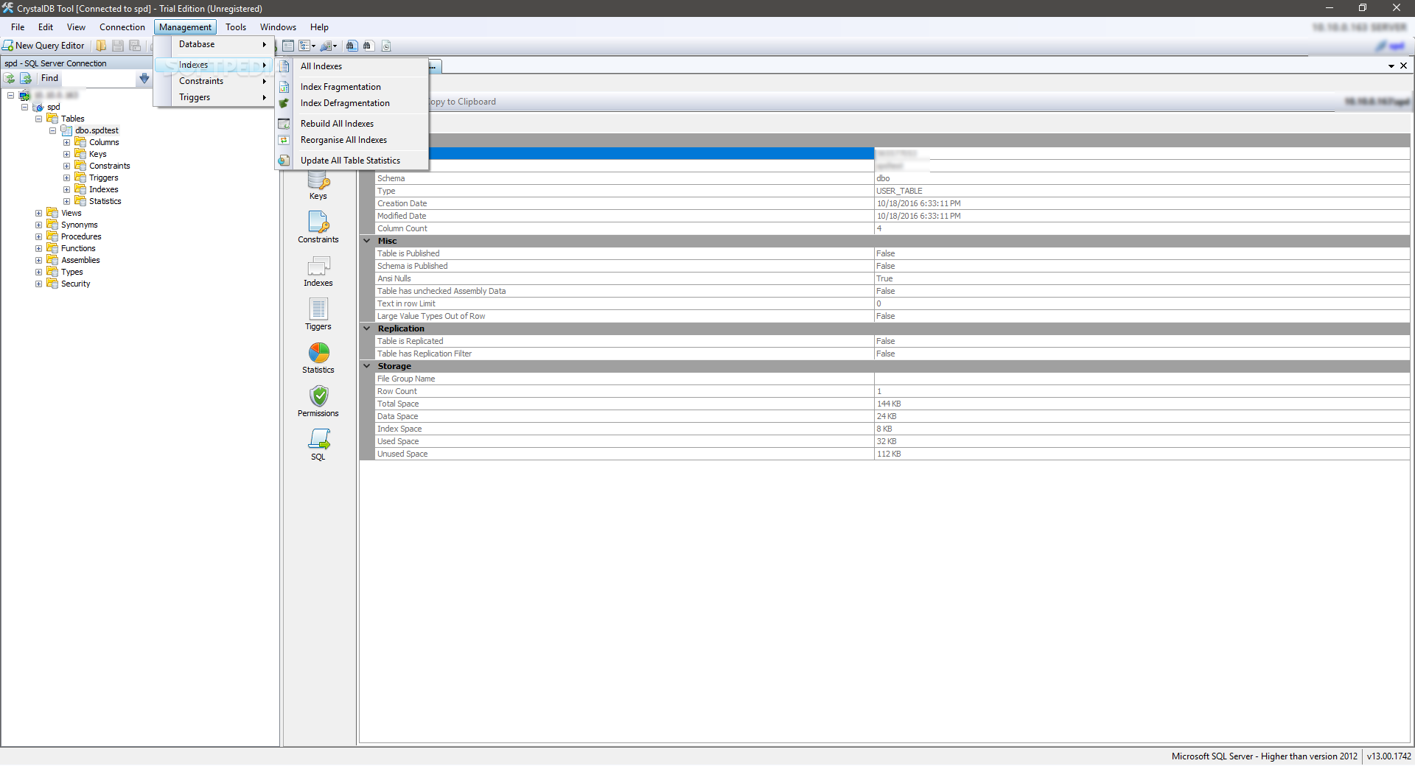The width and height of the screenshot is (1415, 766).
Task: Open the Help menu
Action: click(319, 27)
